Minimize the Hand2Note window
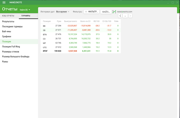 pos(168,3)
